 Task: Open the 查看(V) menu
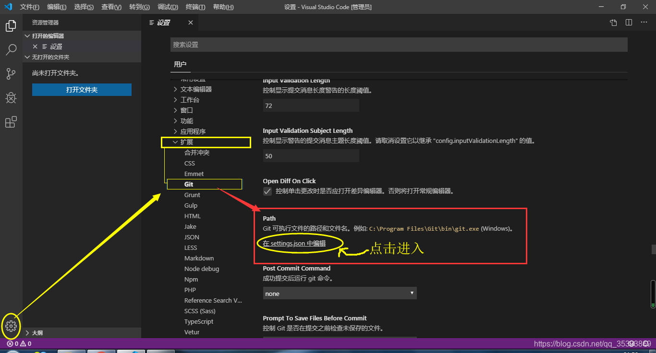[x=112, y=7]
